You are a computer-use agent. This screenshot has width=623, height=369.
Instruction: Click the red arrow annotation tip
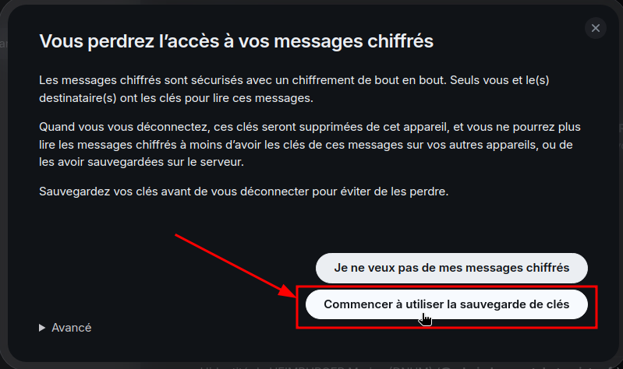(294, 295)
